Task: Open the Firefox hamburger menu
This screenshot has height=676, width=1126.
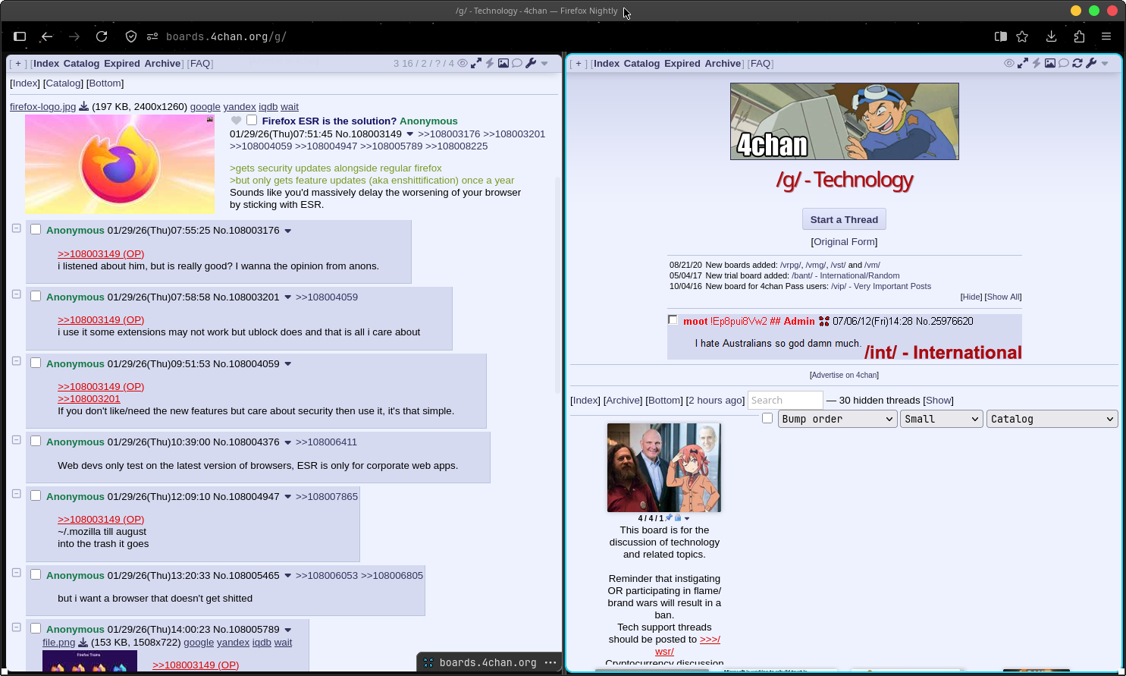Action: coord(1106,36)
